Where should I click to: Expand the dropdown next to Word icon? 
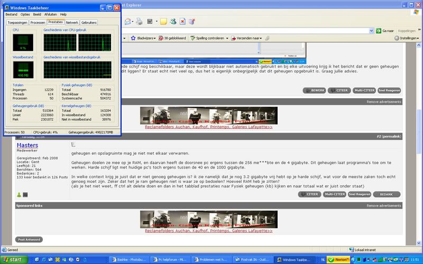click(157, 22)
